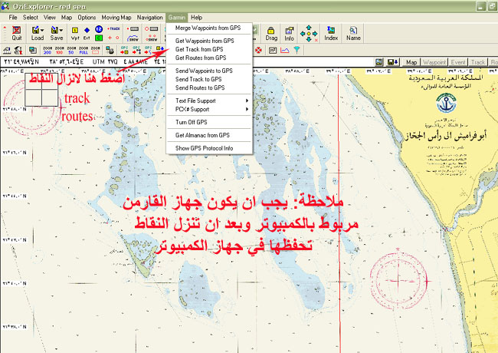Click the blue funnel filter icon
This screenshot has width=498, height=353.
coord(297,50)
